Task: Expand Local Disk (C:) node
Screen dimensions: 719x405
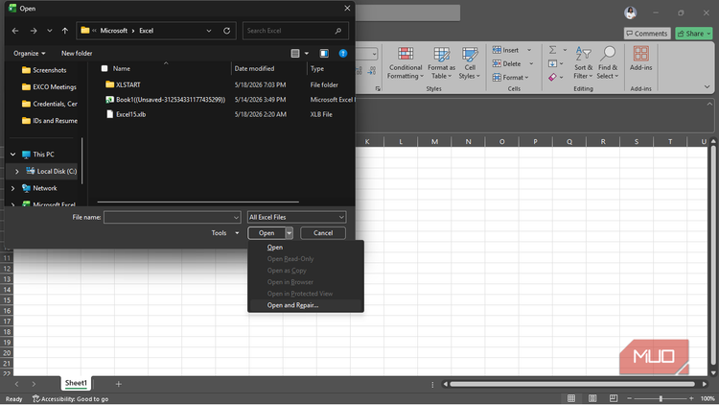Action: pyautogui.click(x=17, y=171)
